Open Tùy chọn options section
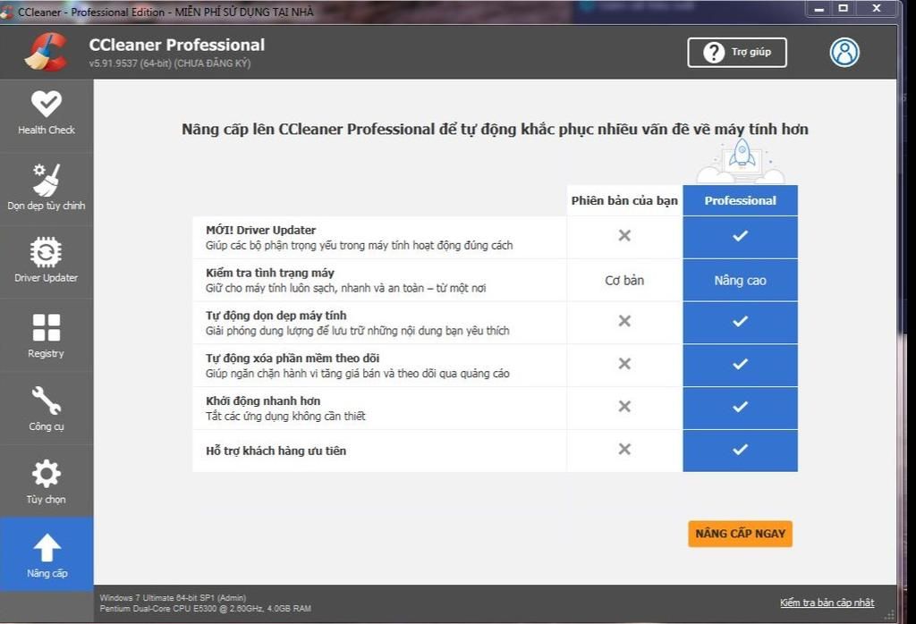 pos(47,482)
